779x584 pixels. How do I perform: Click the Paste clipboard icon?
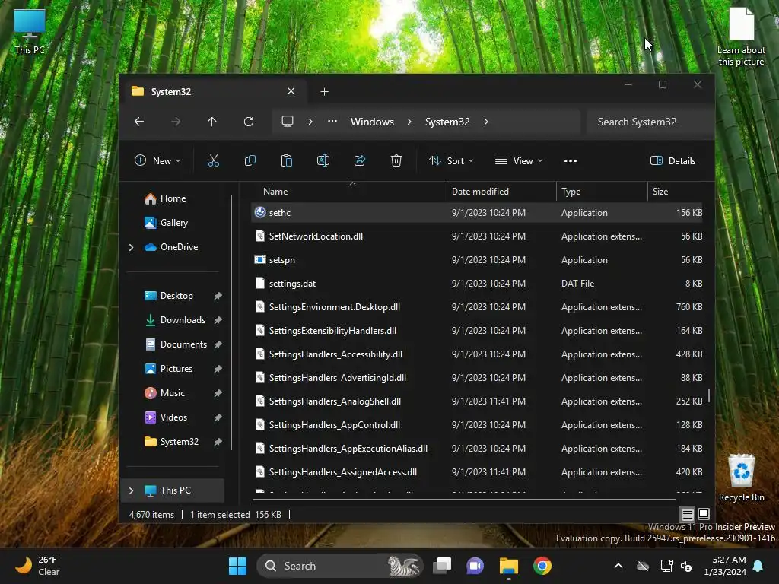point(287,160)
